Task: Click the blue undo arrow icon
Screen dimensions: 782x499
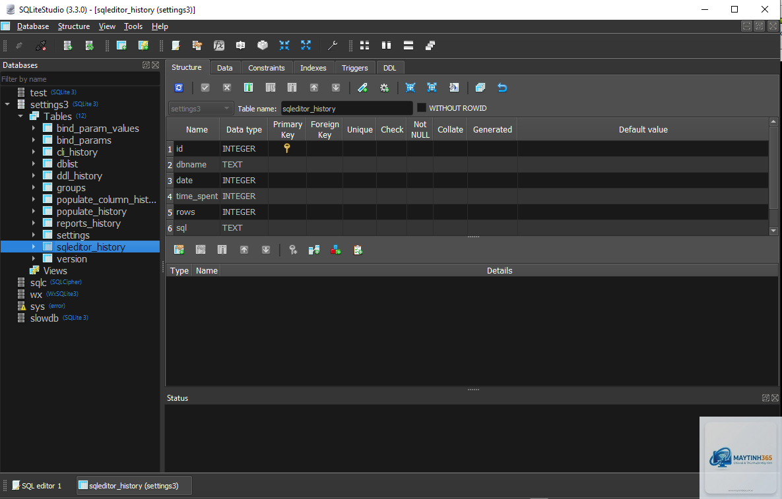Action: (502, 88)
